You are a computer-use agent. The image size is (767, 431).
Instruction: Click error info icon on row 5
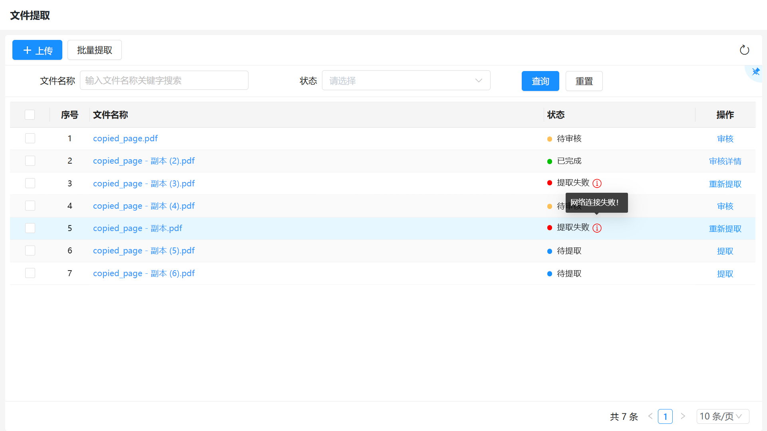(x=597, y=228)
